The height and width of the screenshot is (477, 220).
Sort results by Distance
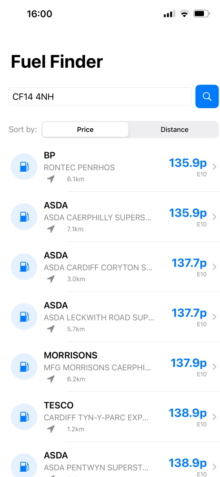(x=174, y=130)
